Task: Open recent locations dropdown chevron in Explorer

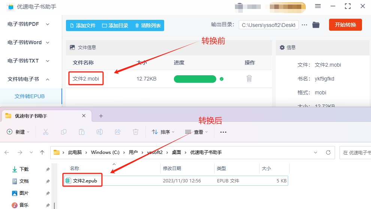Action: click(31, 152)
